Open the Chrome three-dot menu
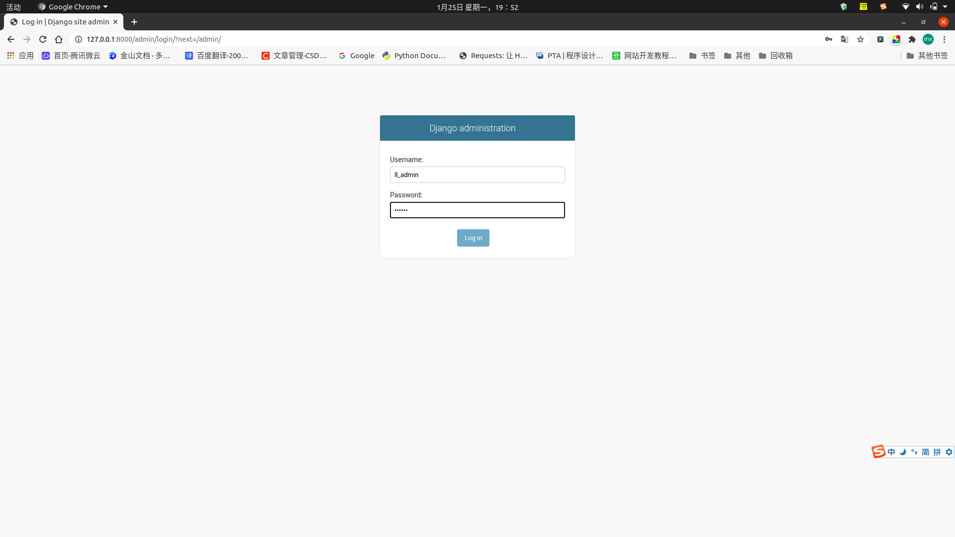Image resolution: width=955 pixels, height=537 pixels. (x=944, y=39)
